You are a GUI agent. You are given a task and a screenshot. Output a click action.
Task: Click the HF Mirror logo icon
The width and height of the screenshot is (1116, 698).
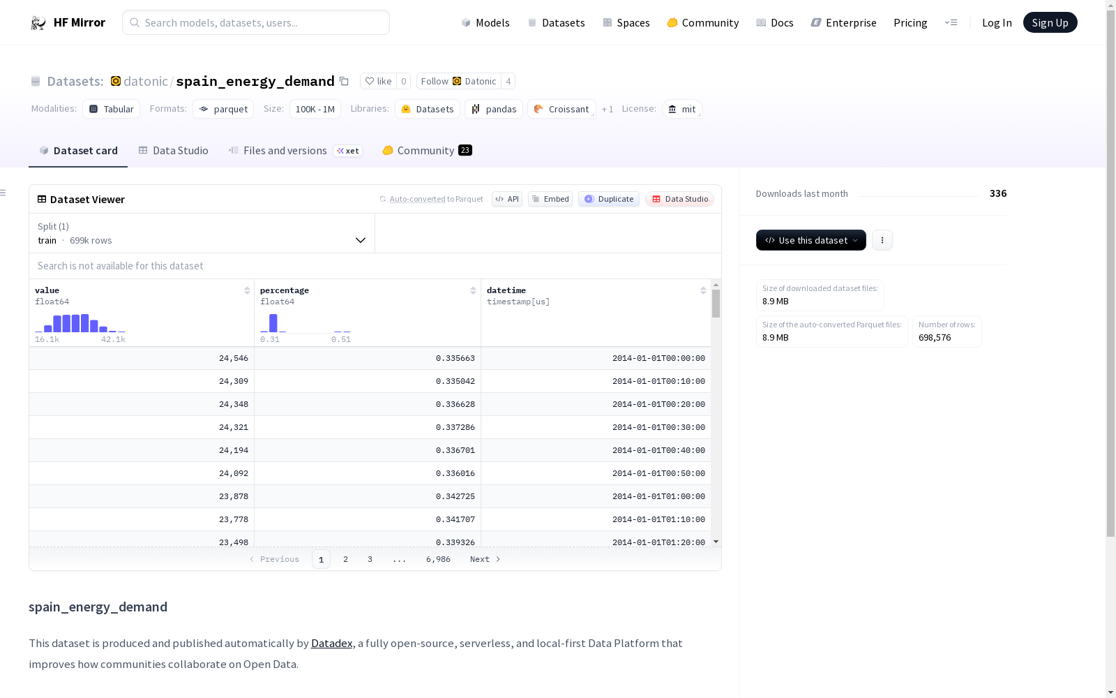tap(38, 23)
